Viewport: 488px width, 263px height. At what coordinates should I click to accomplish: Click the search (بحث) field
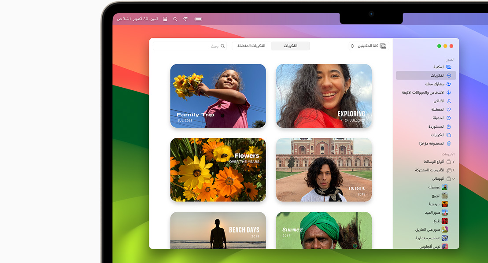click(190, 46)
